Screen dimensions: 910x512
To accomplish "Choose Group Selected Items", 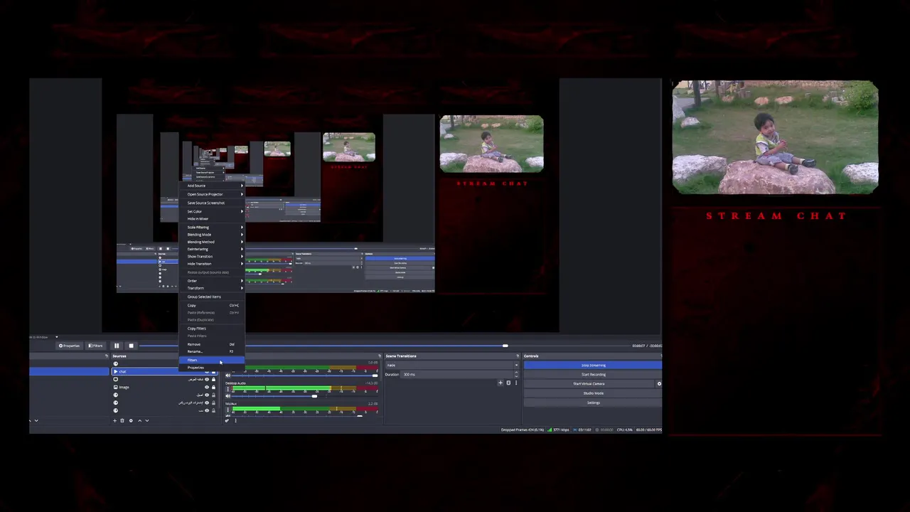I will 212,297.
